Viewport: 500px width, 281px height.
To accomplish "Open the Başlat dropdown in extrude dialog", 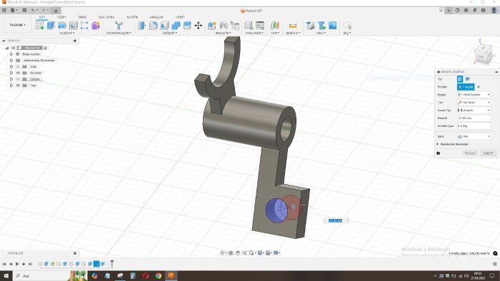I will tap(474, 95).
